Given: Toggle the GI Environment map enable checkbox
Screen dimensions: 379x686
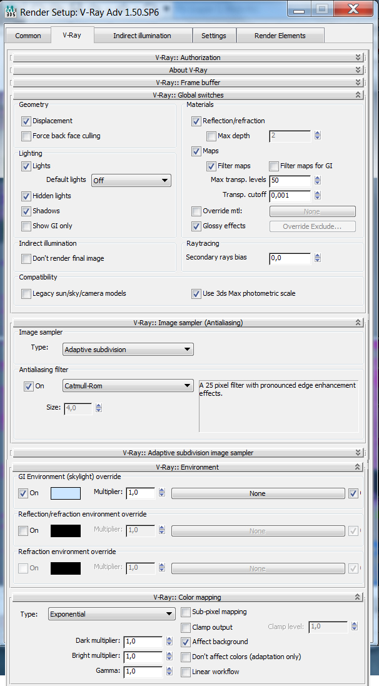Looking at the screenshot, I should coord(353,493).
